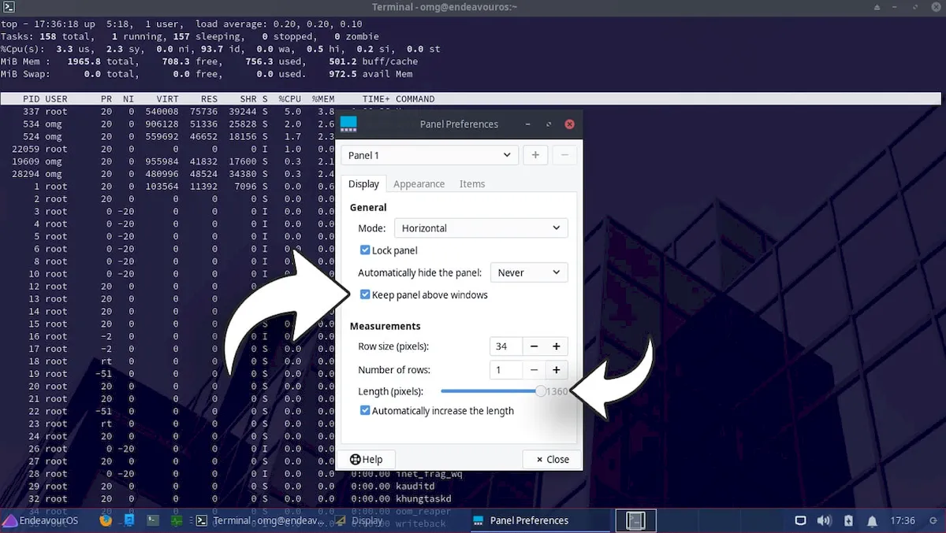Viewport: 946px width, 533px height.
Task: Click the inet_frag_wq command in the terminal
Action: click(x=429, y=474)
